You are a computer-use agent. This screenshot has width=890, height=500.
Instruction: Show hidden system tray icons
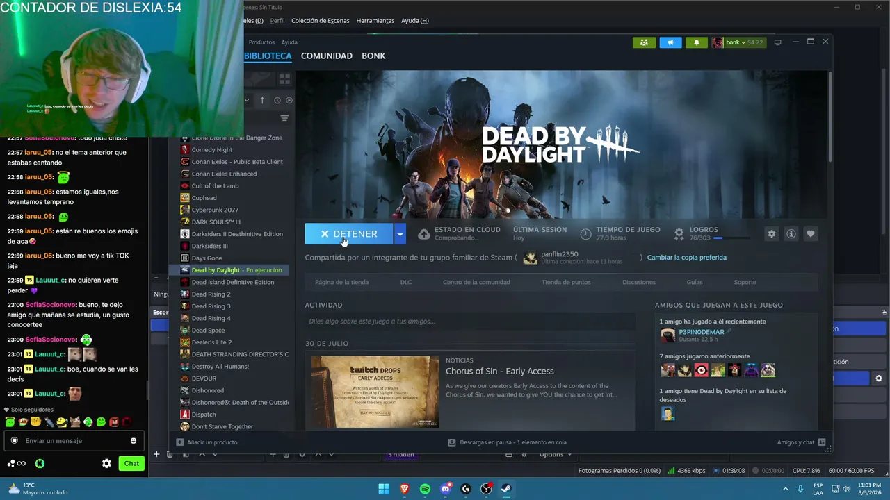786,489
